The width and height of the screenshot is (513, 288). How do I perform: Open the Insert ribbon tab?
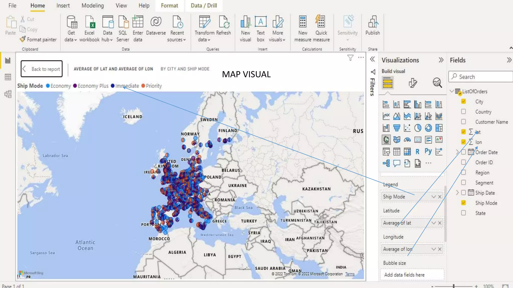(x=63, y=5)
